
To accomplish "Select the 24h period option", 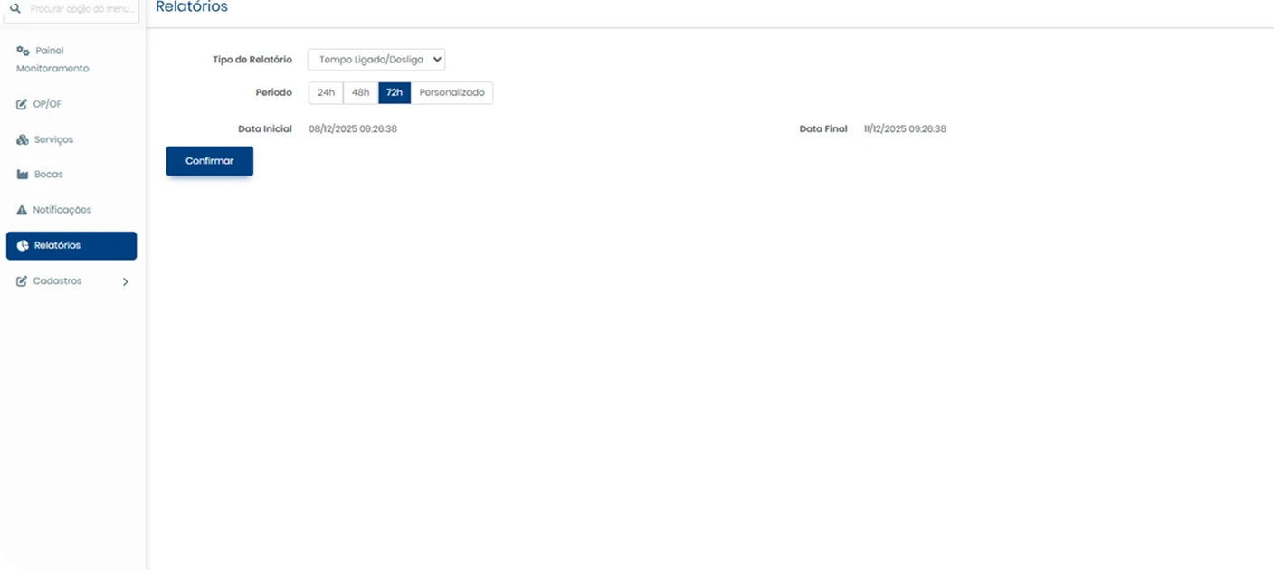I will click(x=326, y=93).
